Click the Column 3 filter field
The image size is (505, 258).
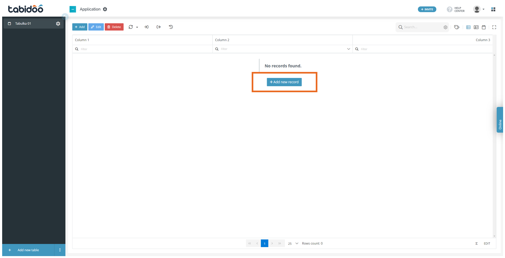click(423, 49)
